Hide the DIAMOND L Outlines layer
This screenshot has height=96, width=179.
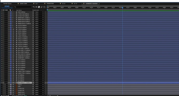pyautogui.click(x=2, y=58)
